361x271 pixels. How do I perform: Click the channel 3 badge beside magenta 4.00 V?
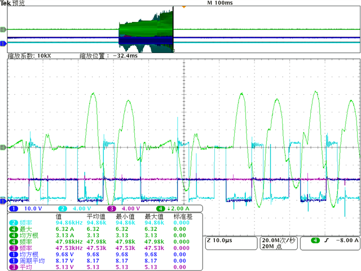(x=112, y=209)
